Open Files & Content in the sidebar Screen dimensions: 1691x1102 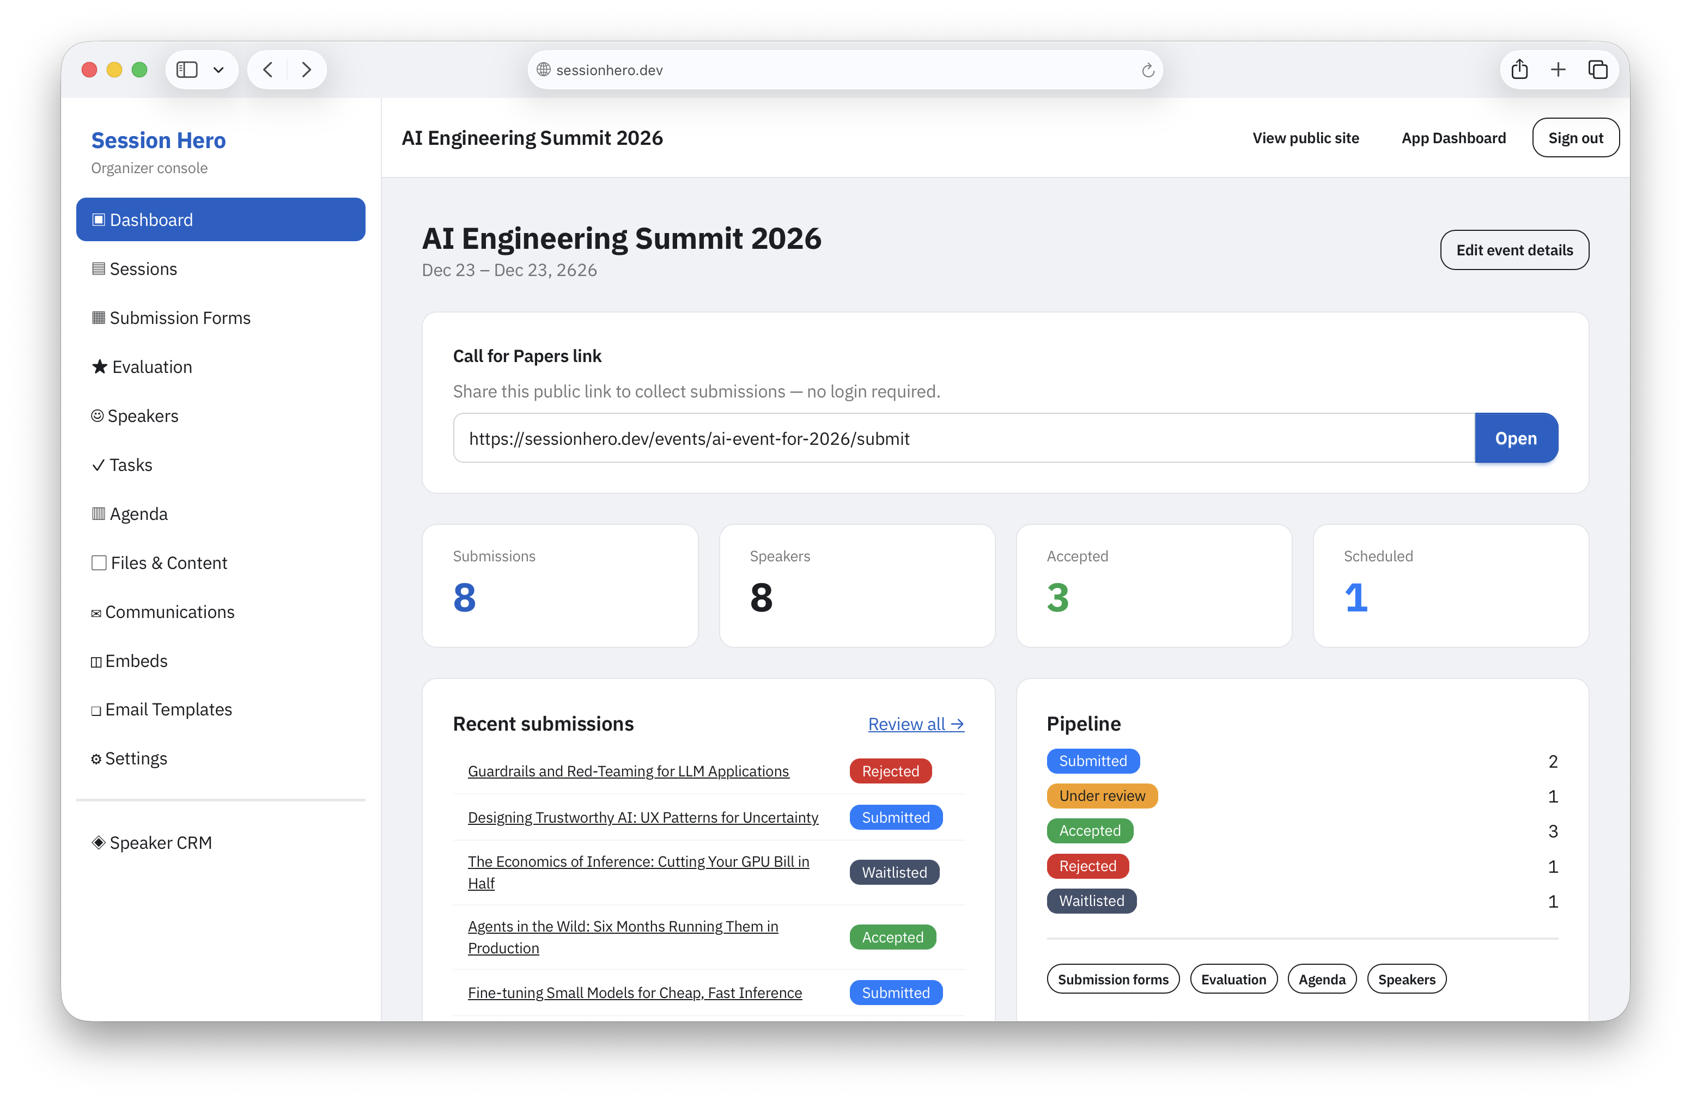(221, 562)
